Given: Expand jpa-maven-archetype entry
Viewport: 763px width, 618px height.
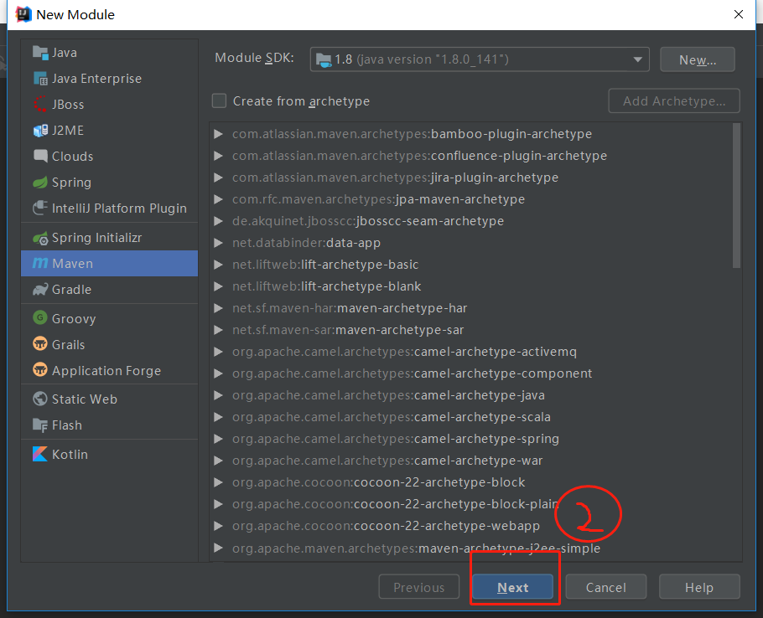Looking at the screenshot, I should point(219,199).
